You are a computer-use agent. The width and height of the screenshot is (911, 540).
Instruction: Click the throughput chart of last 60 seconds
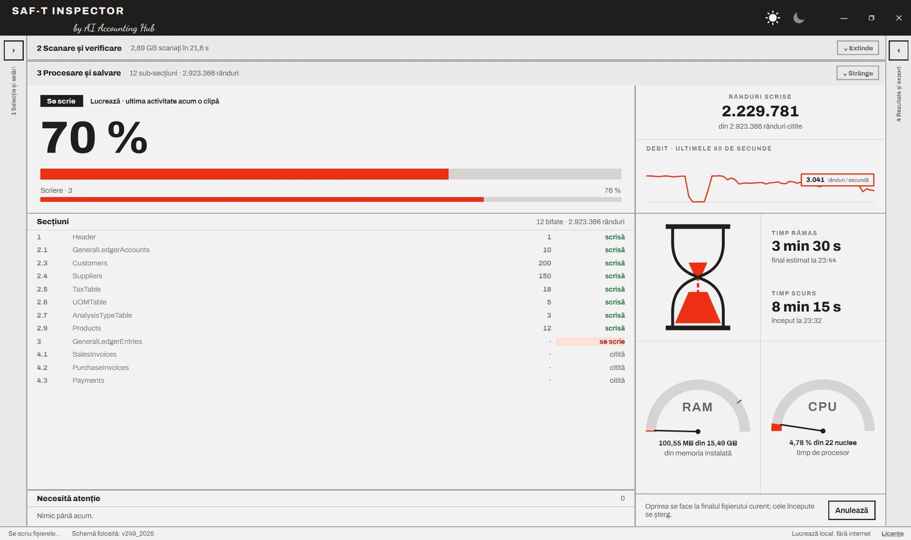tap(760, 188)
